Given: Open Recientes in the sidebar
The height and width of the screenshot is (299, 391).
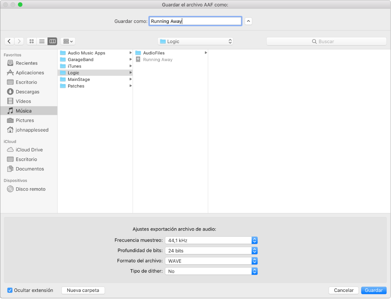Looking at the screenshot, I should point(27,63).
